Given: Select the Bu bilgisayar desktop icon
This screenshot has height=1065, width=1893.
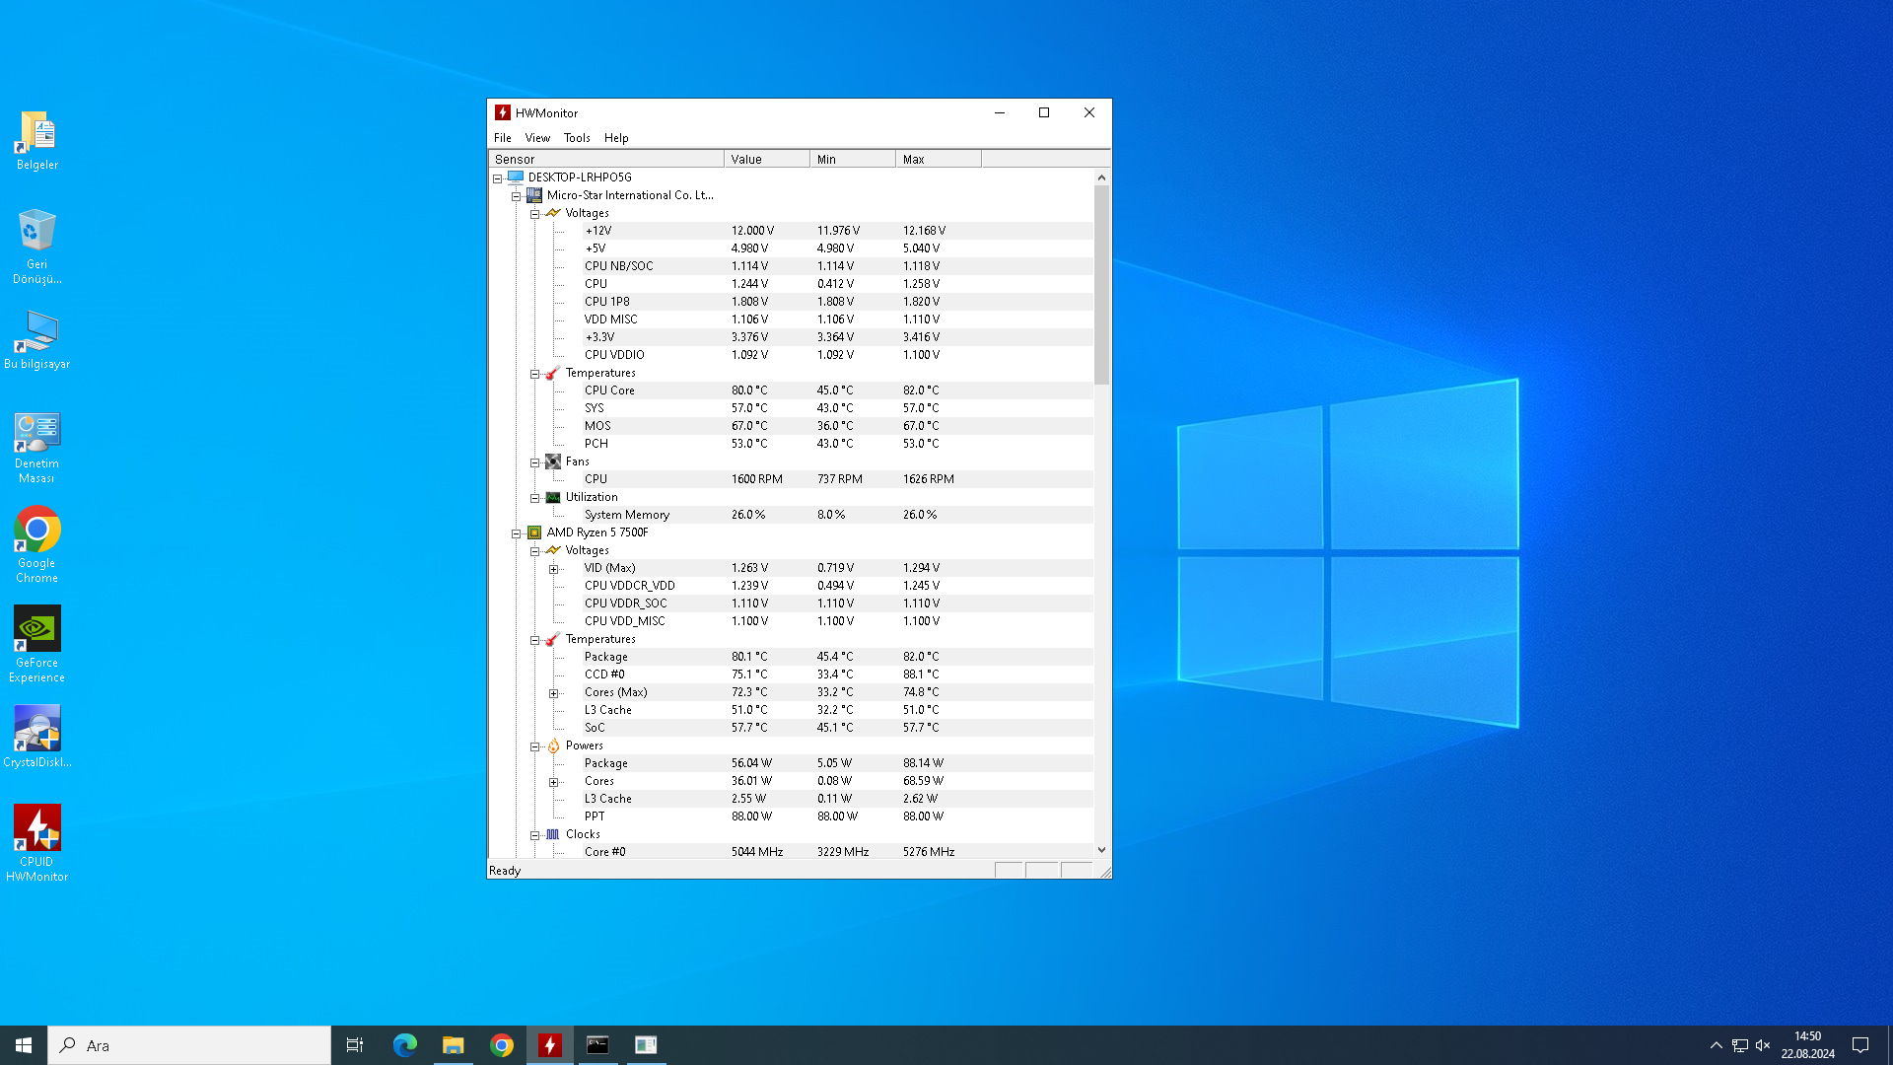Looking at the screenshot, I should (36, 340).
